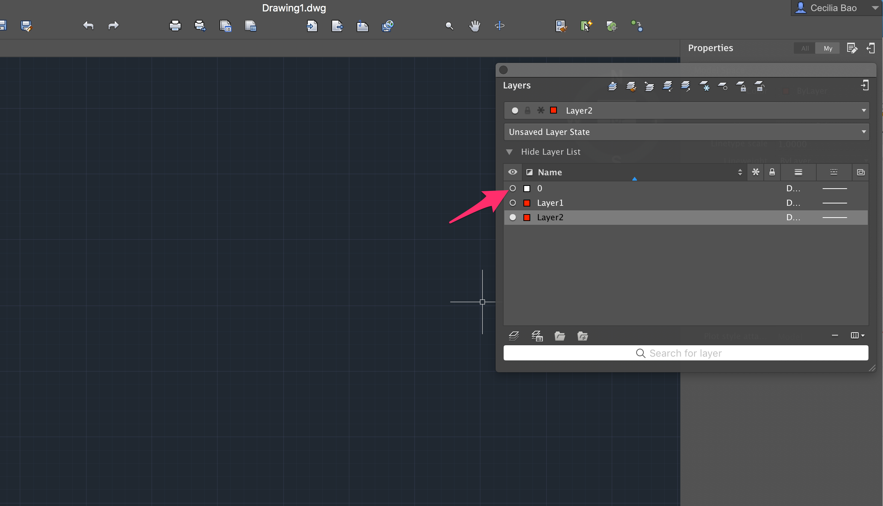The width and height of the screenshot is (883, 506).
Task: Click the Layer Unlock open-padlock icon
Action: [x=759, y=86]
